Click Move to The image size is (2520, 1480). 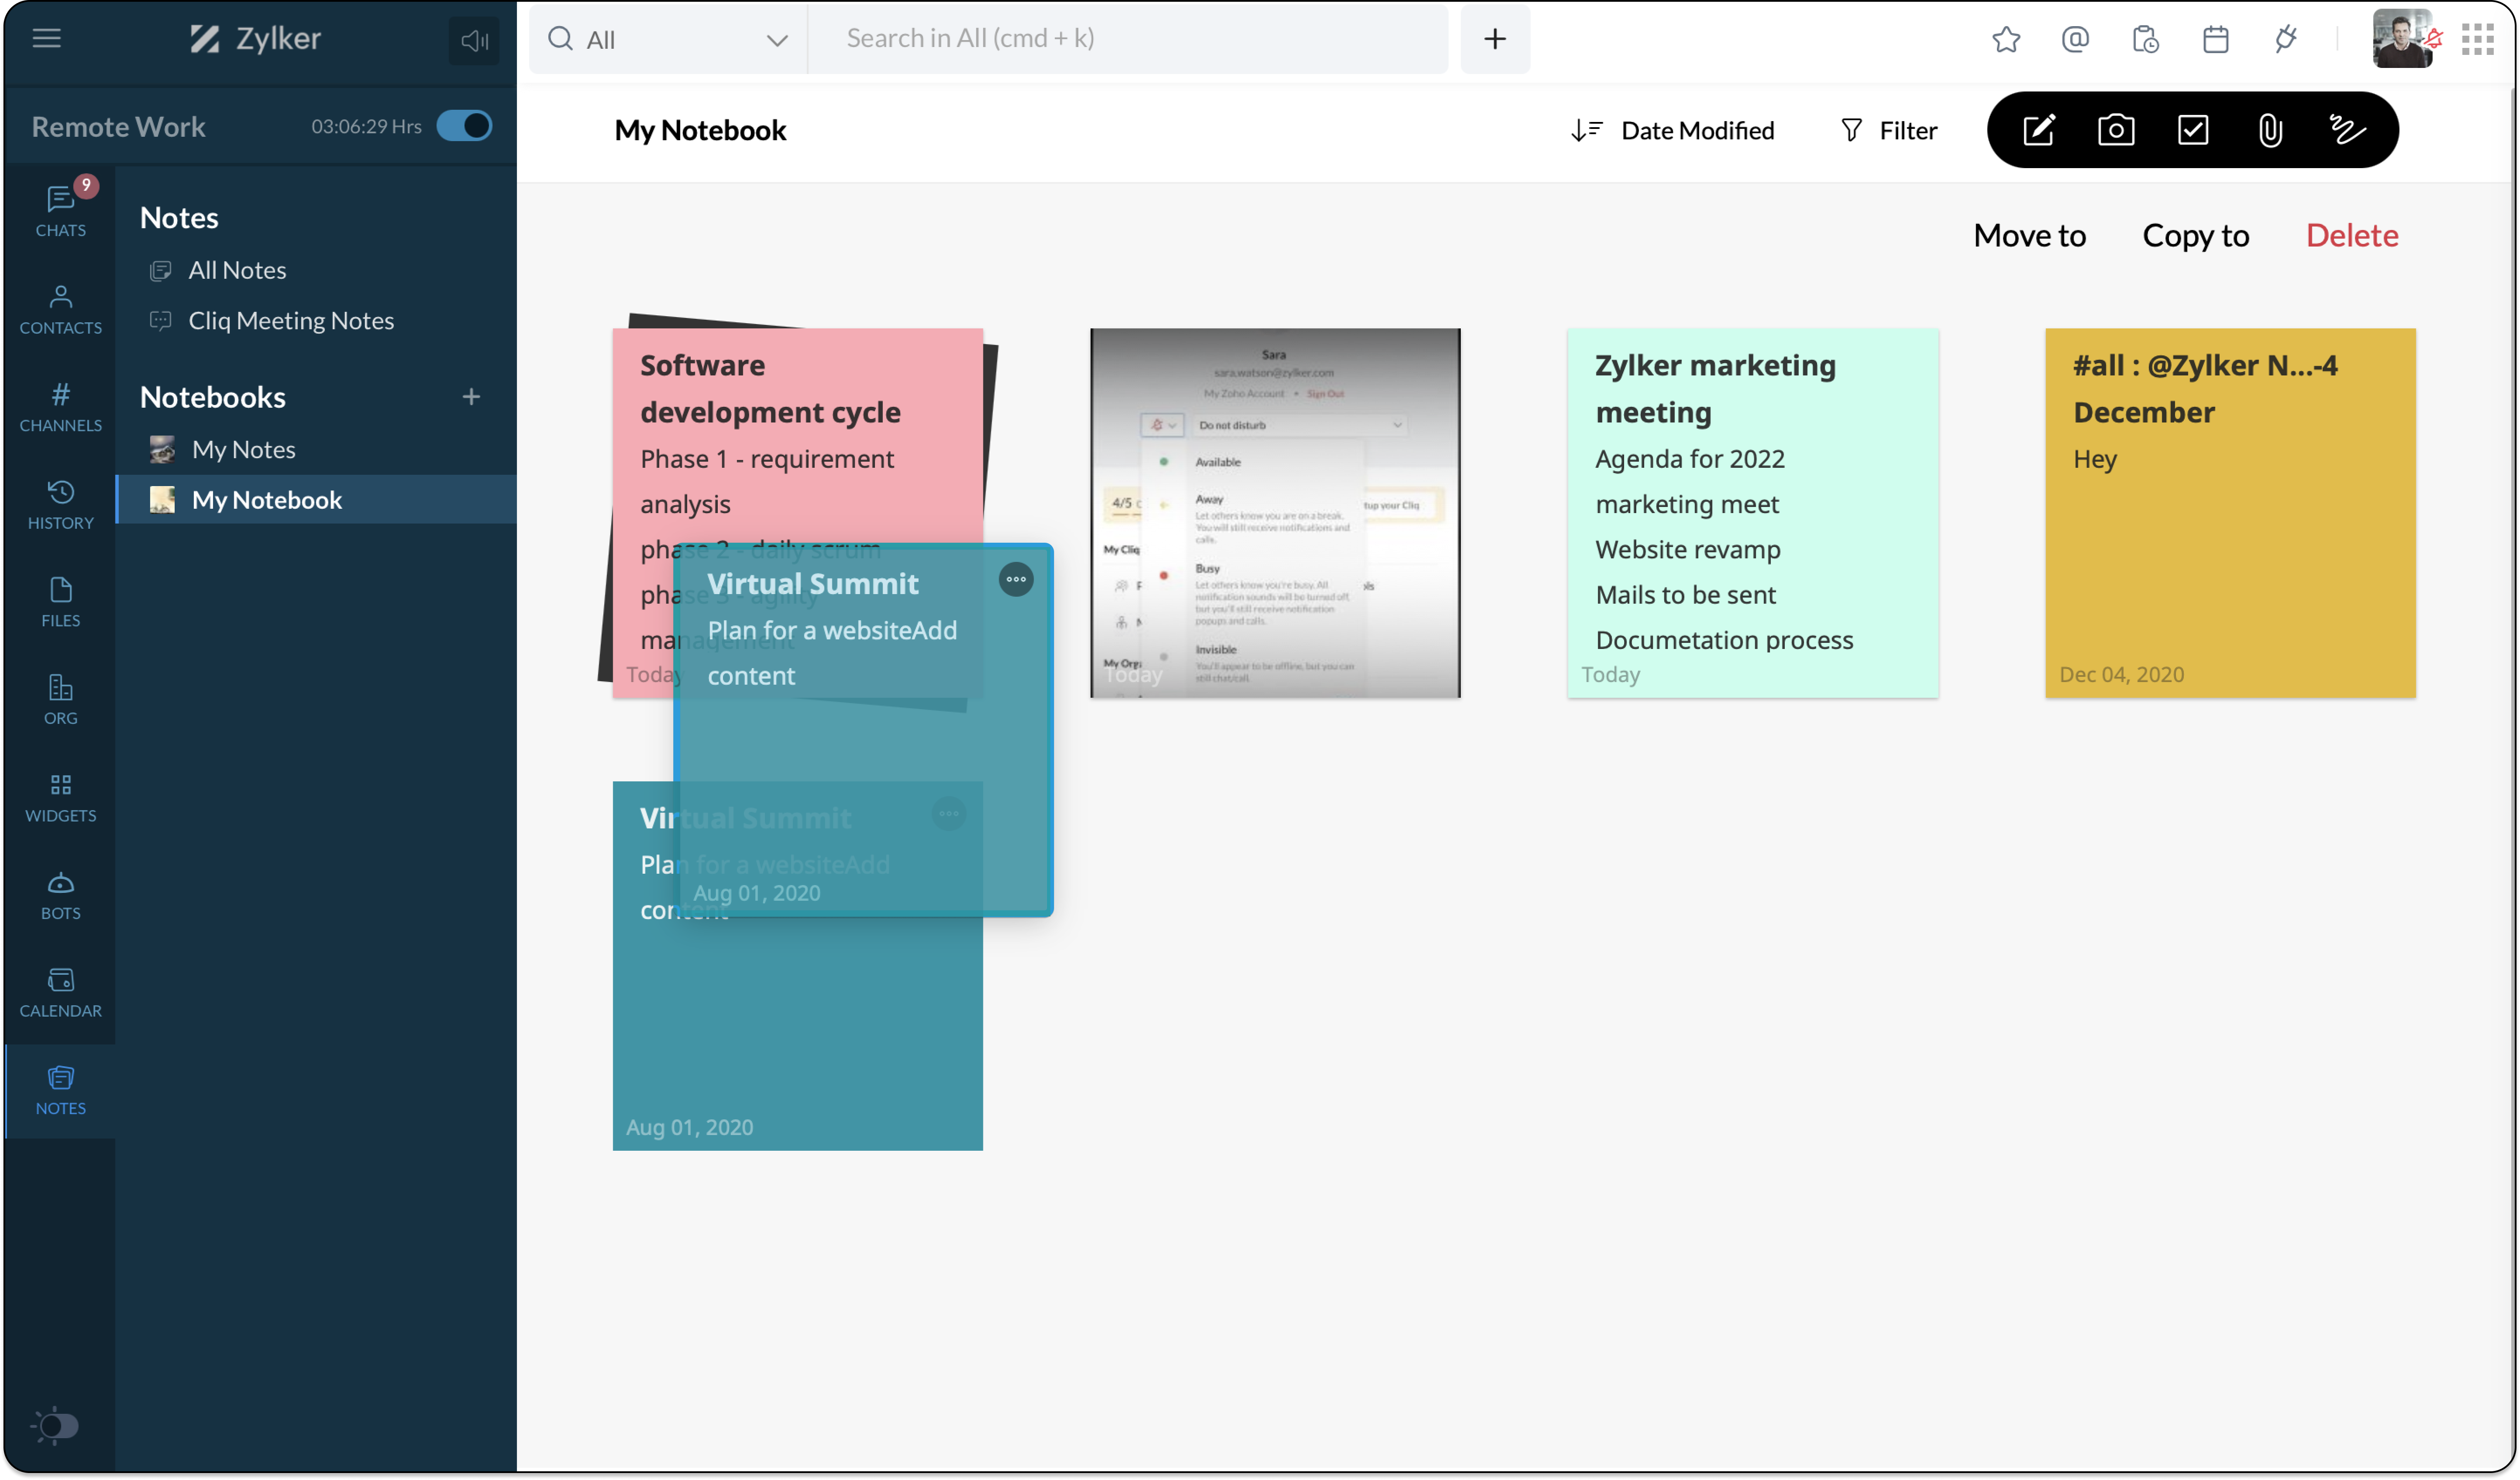[2029, 235]
